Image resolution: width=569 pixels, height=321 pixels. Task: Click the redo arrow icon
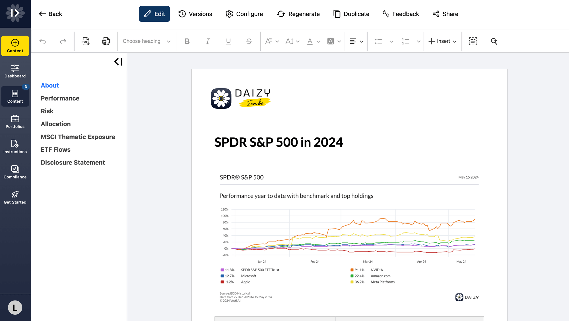63,41
